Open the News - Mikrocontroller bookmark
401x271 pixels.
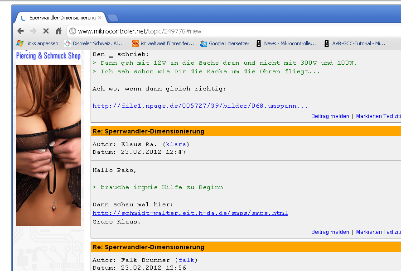286,43
